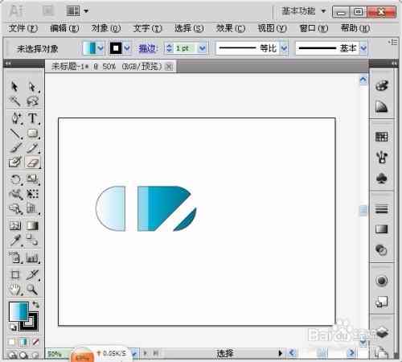This screenshot has height=362, width=402.
Task: Select the Symbol Sprayer tool
Action: click(x=14, y=257)
